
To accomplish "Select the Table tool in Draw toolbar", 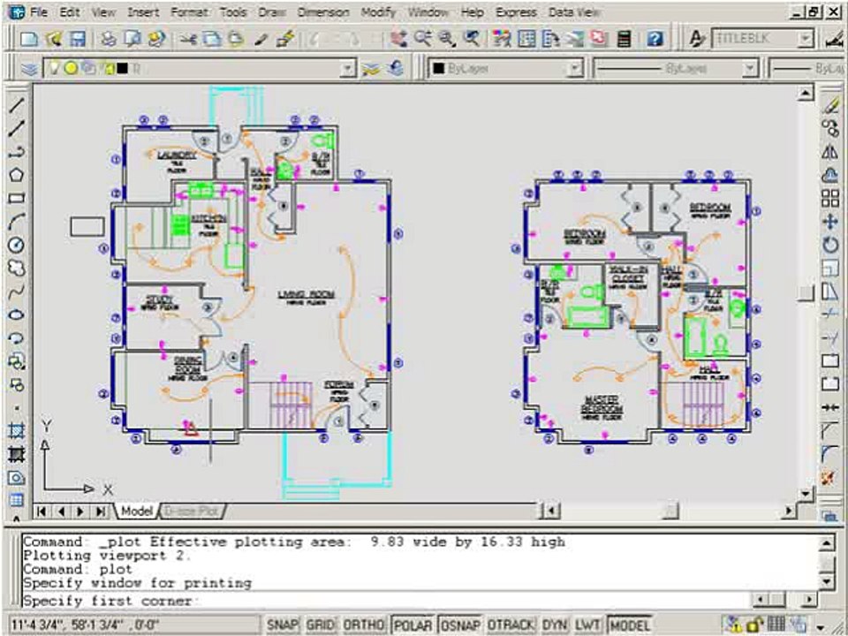I will tap(16, 500).
